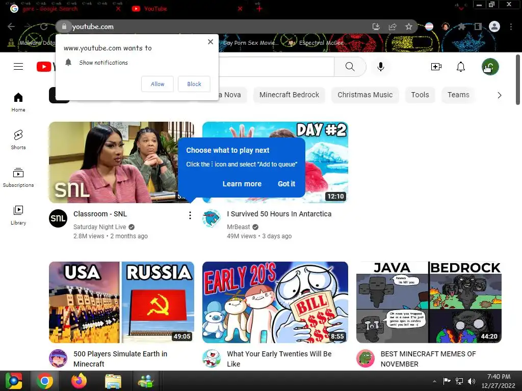Click install app icon in address bar
The width and height of the screenshot is (522, 391).
coord(376,26)
